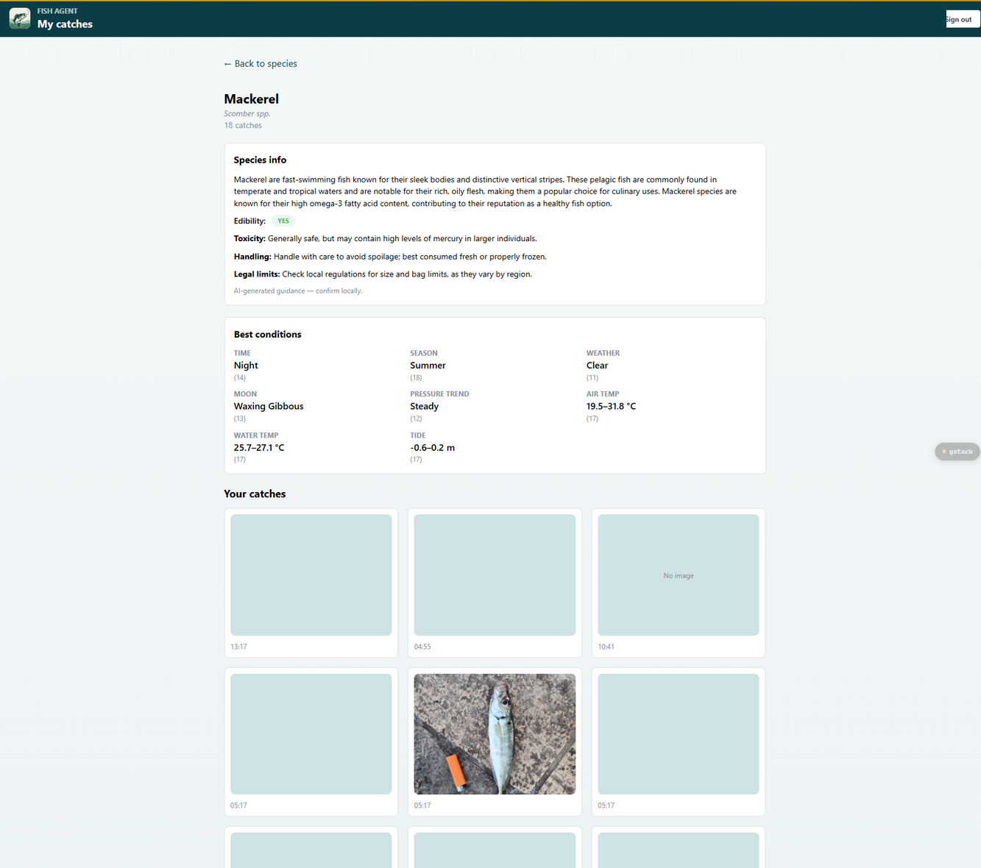Click the Fish Agent logo icon
981x868 pixels.
(20, 18)
